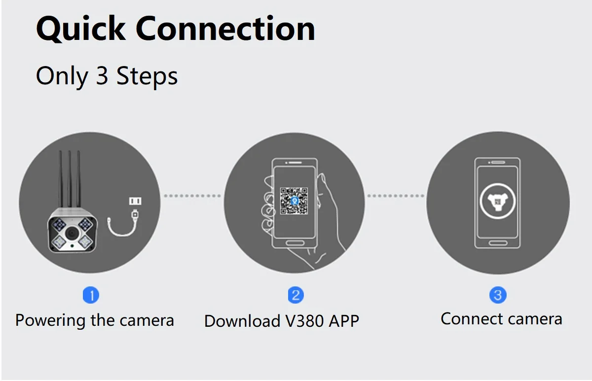Click the "Only 3 Steps" subtitle
592x381 pixels.
(107, 76)
